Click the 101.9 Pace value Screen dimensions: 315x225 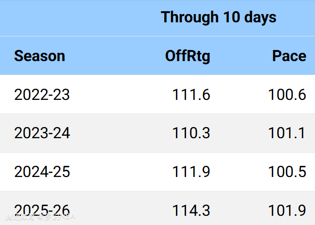(x=287, y=210)
